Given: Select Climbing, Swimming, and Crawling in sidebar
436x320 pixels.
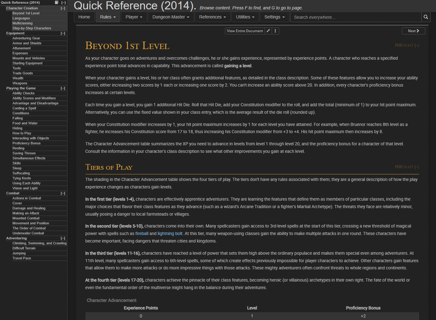Looking at the screenshot, I should [40, 243].
